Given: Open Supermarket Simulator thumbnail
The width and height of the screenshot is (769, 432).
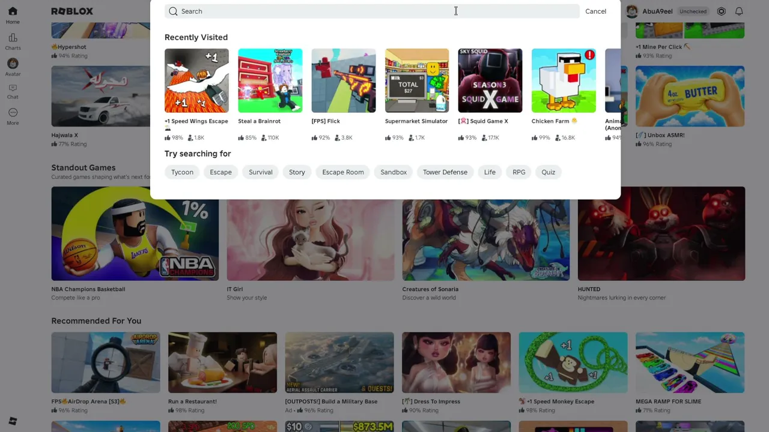Looking at the screenshot, I should coord(417,80).
